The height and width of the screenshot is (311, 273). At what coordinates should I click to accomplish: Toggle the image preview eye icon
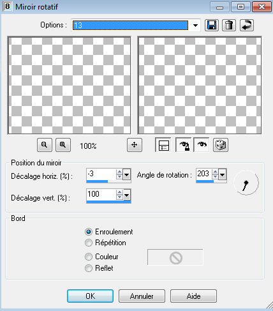pos(202,145)
